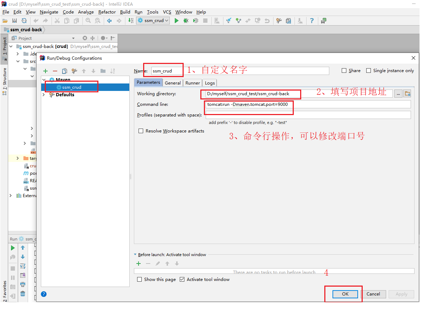422x309 pixels.
Task: Open the Refactor menu
Action: (107, 12)
